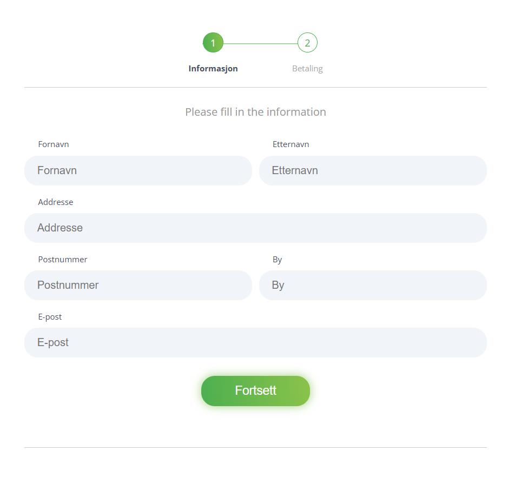Click the step 2 circle indicator
Viewport: 508px width, 477px height.
(x=307, y=42)
